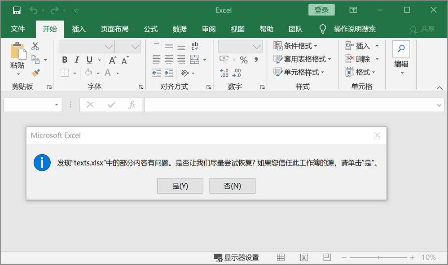This screenshot has width=448, height=265.
Task: Click the Percent Style icon
Action: tap(244, 60)
